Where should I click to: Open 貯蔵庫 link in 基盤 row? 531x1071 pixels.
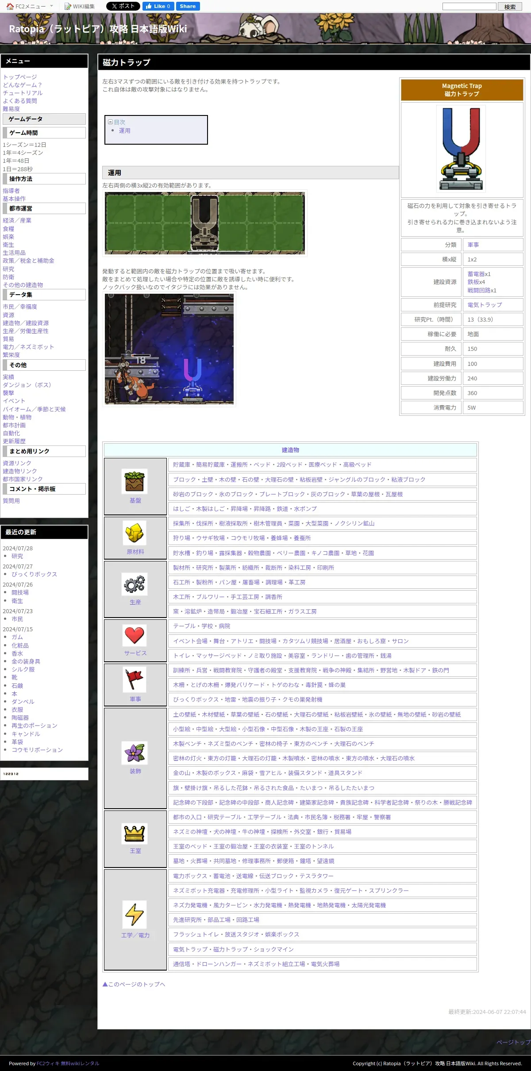coord(181,464)
